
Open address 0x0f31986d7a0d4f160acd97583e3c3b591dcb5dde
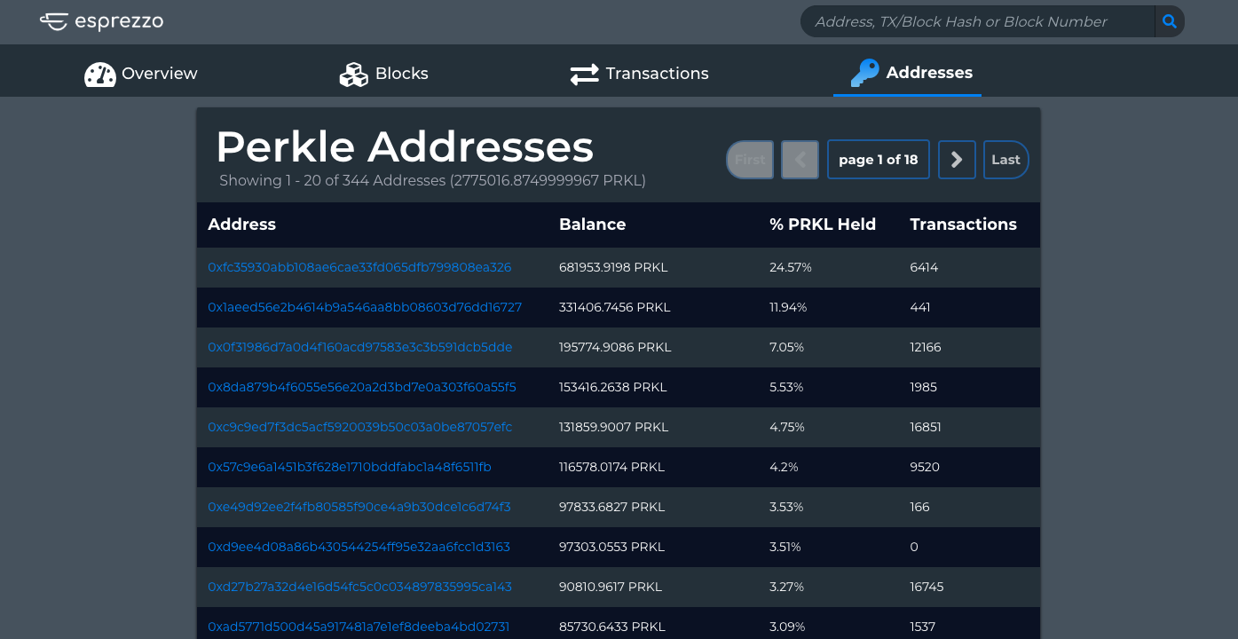click(x=360, y=347)
